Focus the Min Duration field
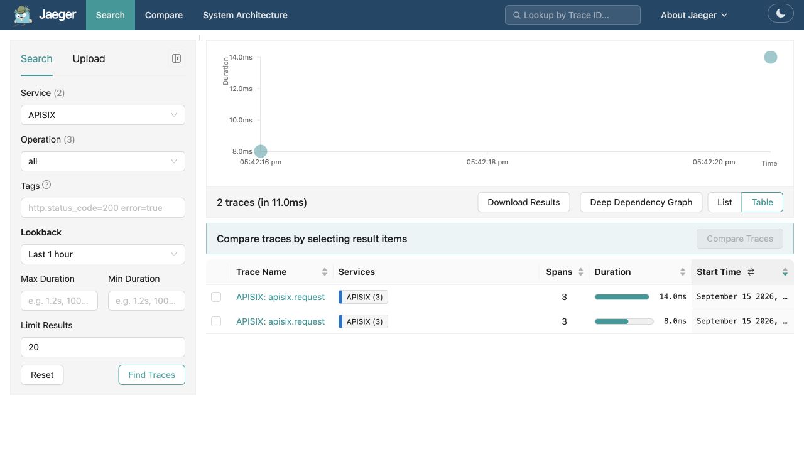 click(x=146, y=301)
